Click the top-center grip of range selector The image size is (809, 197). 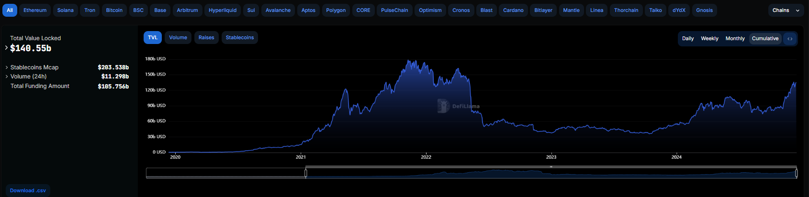[x=551, y=166]
